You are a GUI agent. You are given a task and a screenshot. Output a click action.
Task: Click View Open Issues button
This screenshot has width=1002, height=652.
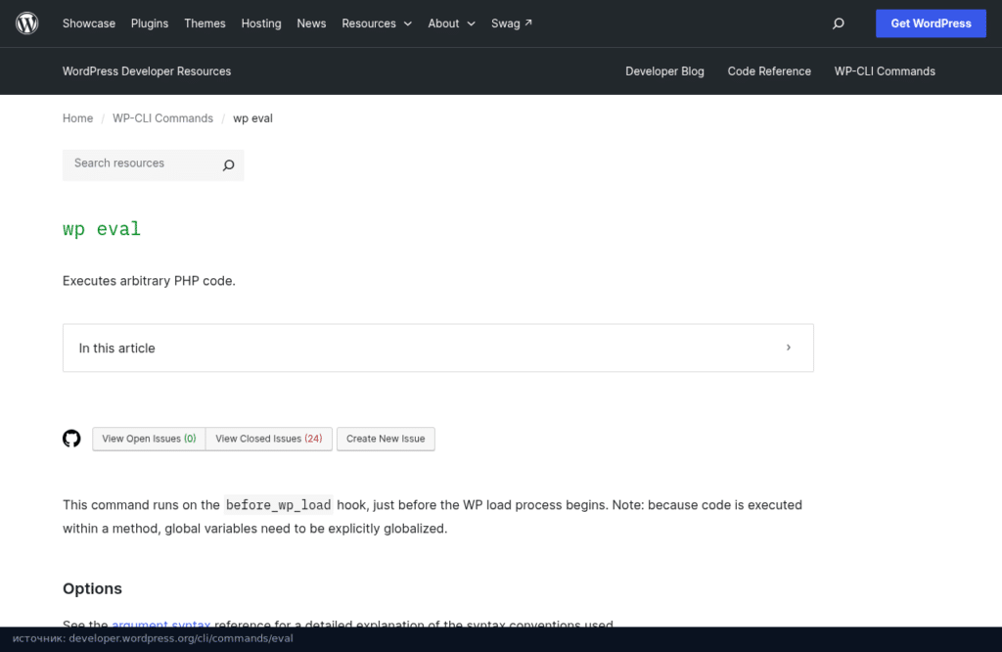[149, 439]
